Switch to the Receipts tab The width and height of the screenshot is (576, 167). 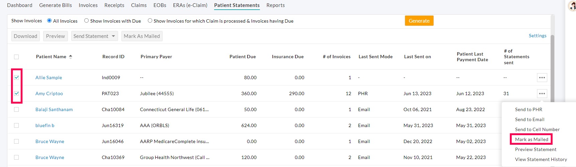114,5
